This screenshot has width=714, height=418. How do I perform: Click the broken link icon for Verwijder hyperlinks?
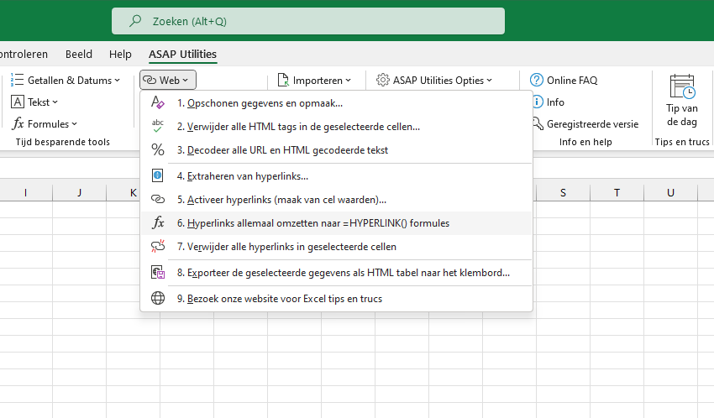(158, 247)
